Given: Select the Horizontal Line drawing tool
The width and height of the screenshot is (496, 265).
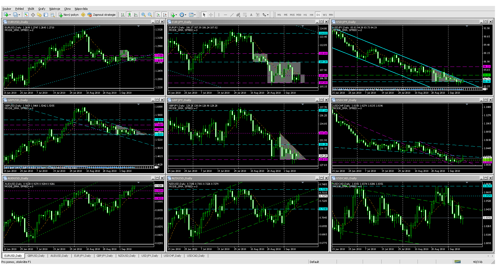Looking at the screenshot, I should point(225,15).
